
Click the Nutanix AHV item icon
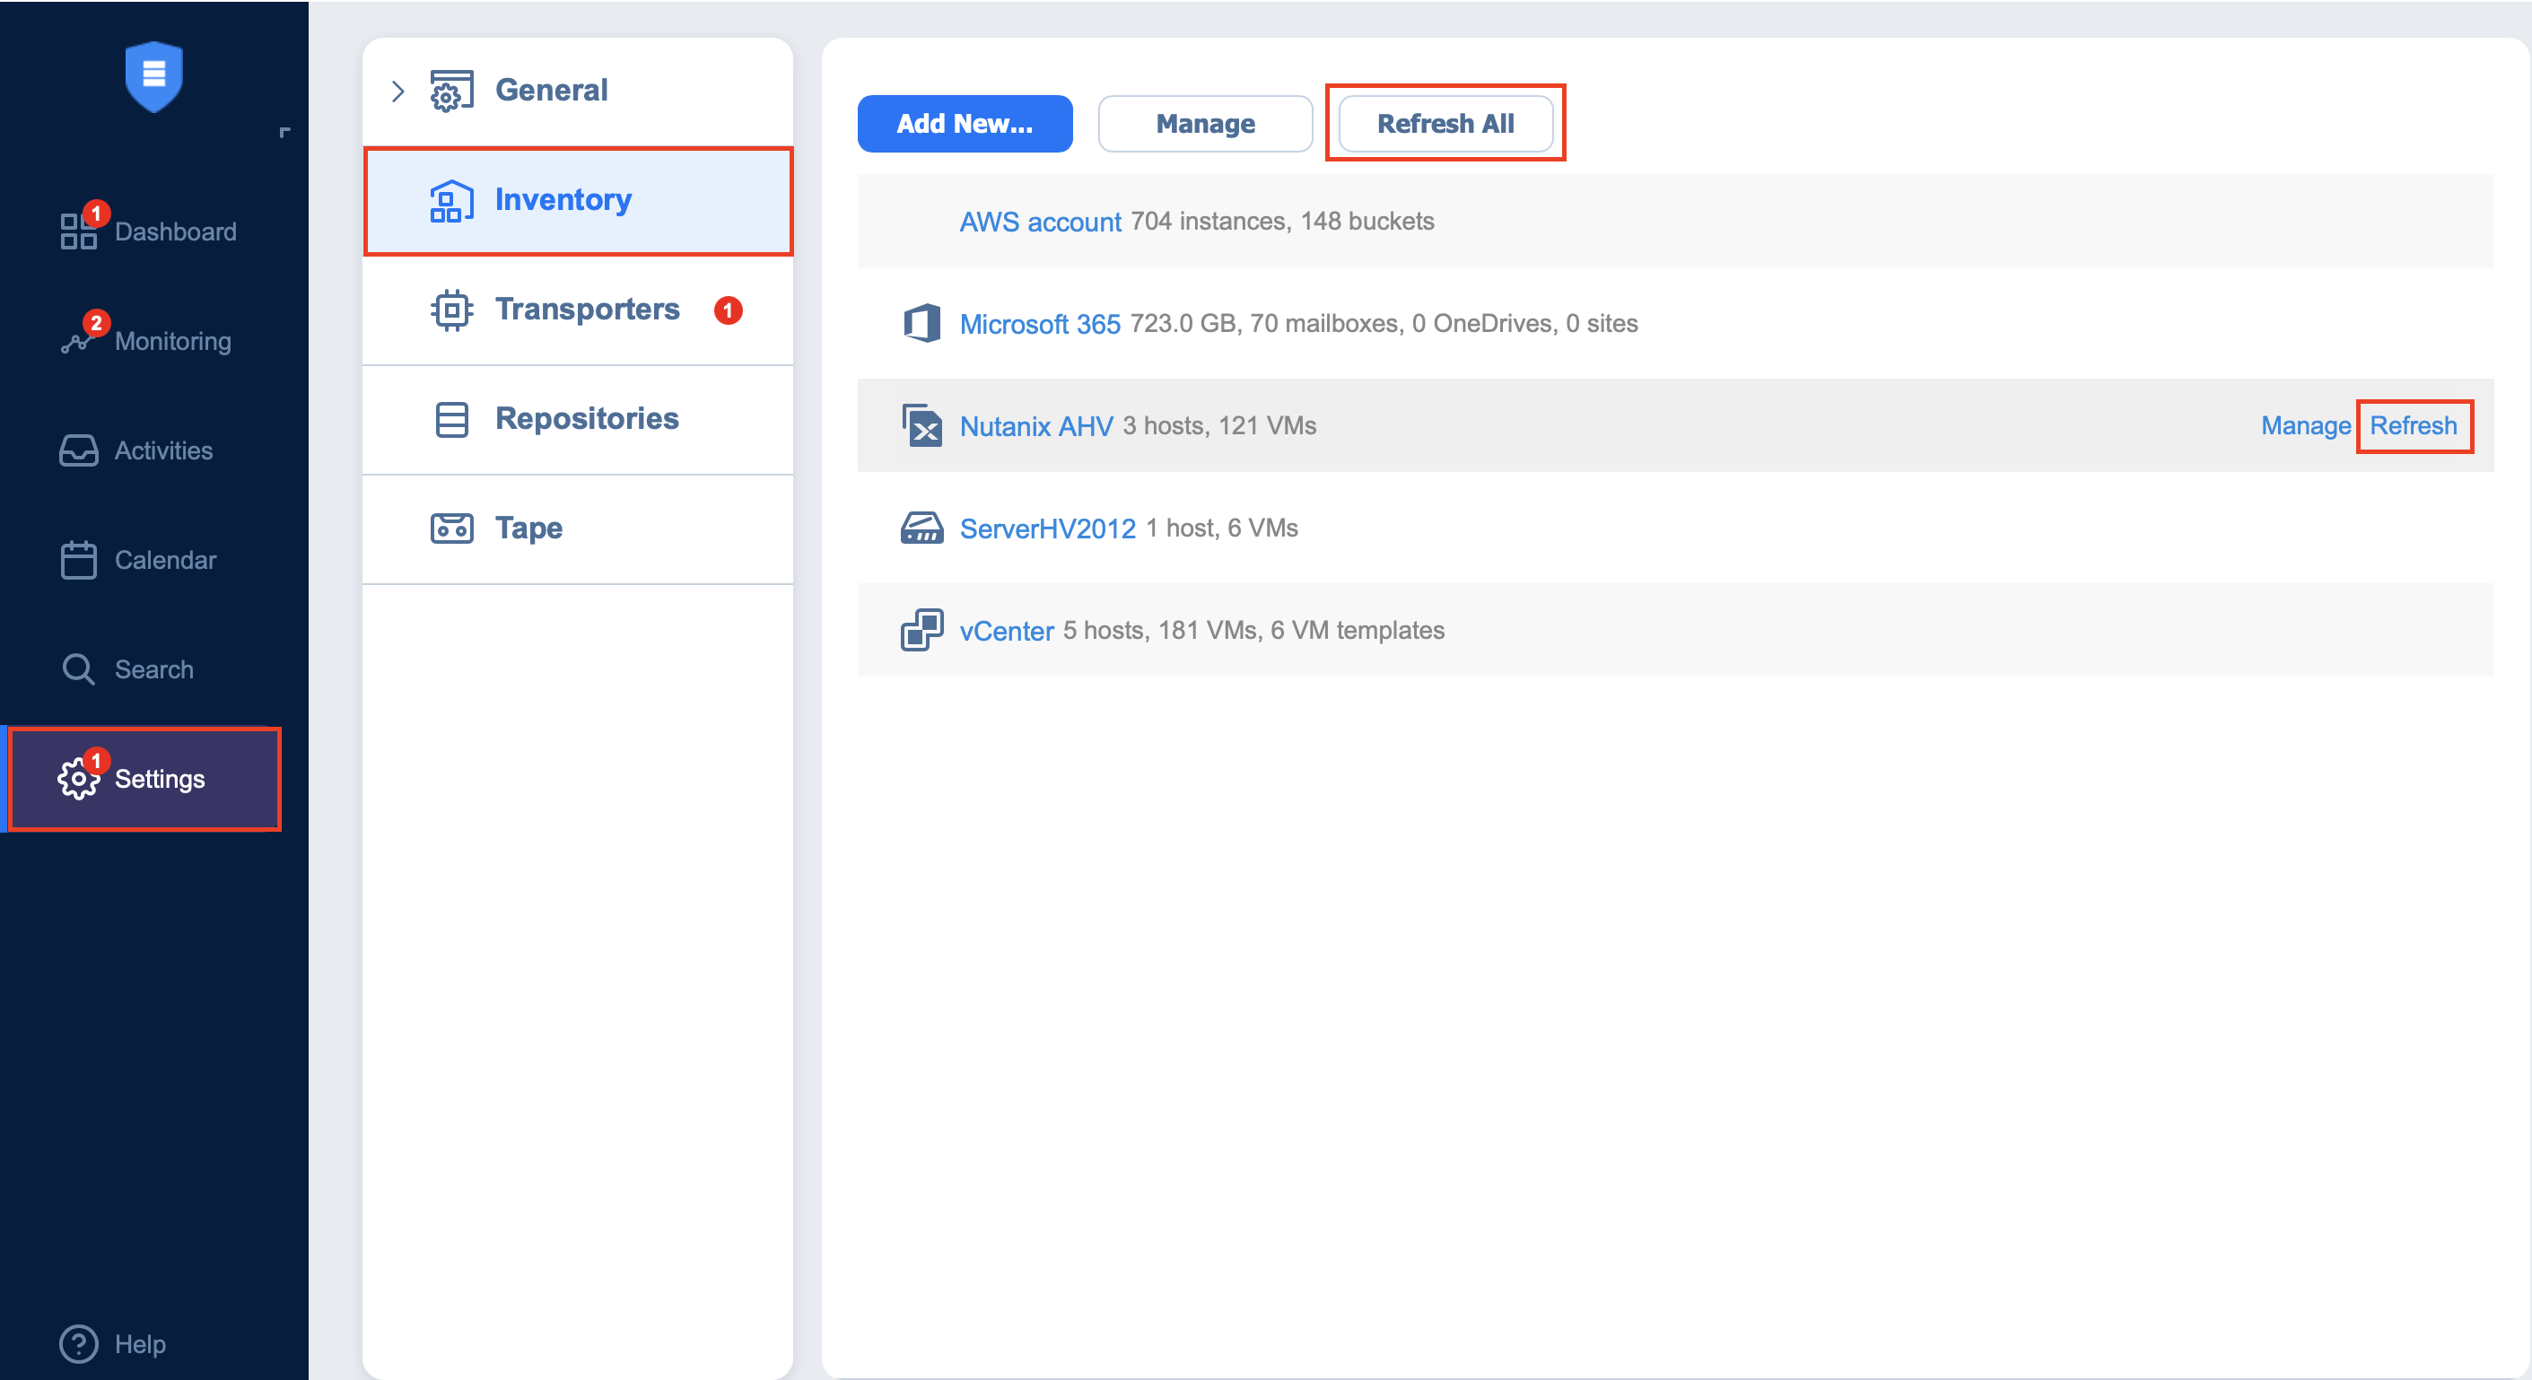pos(922,425)
